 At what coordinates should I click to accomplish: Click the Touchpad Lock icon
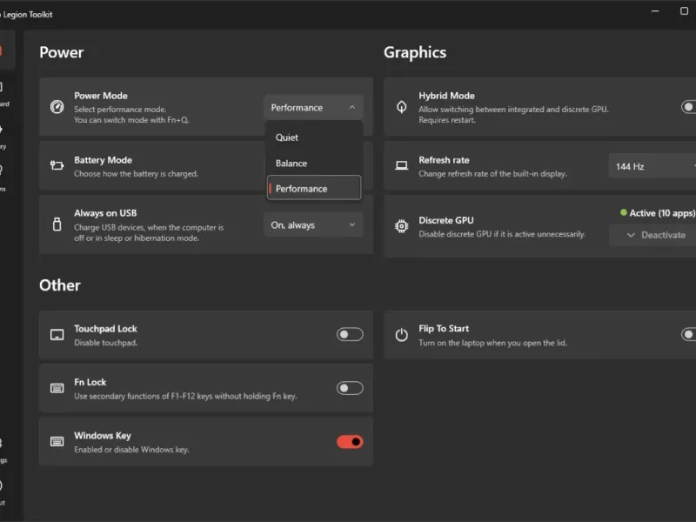[57, 335]
